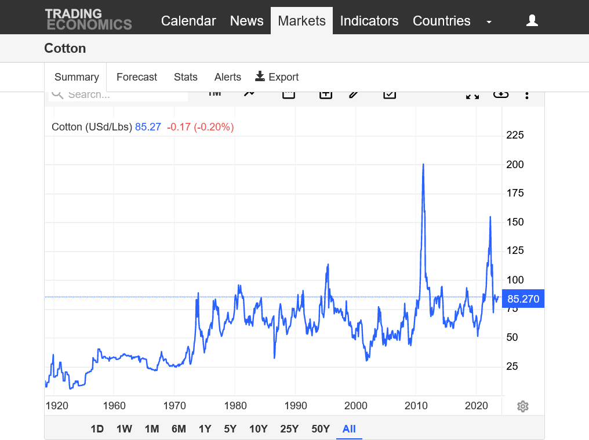Select the pencil drawing tool

(353, 94)
